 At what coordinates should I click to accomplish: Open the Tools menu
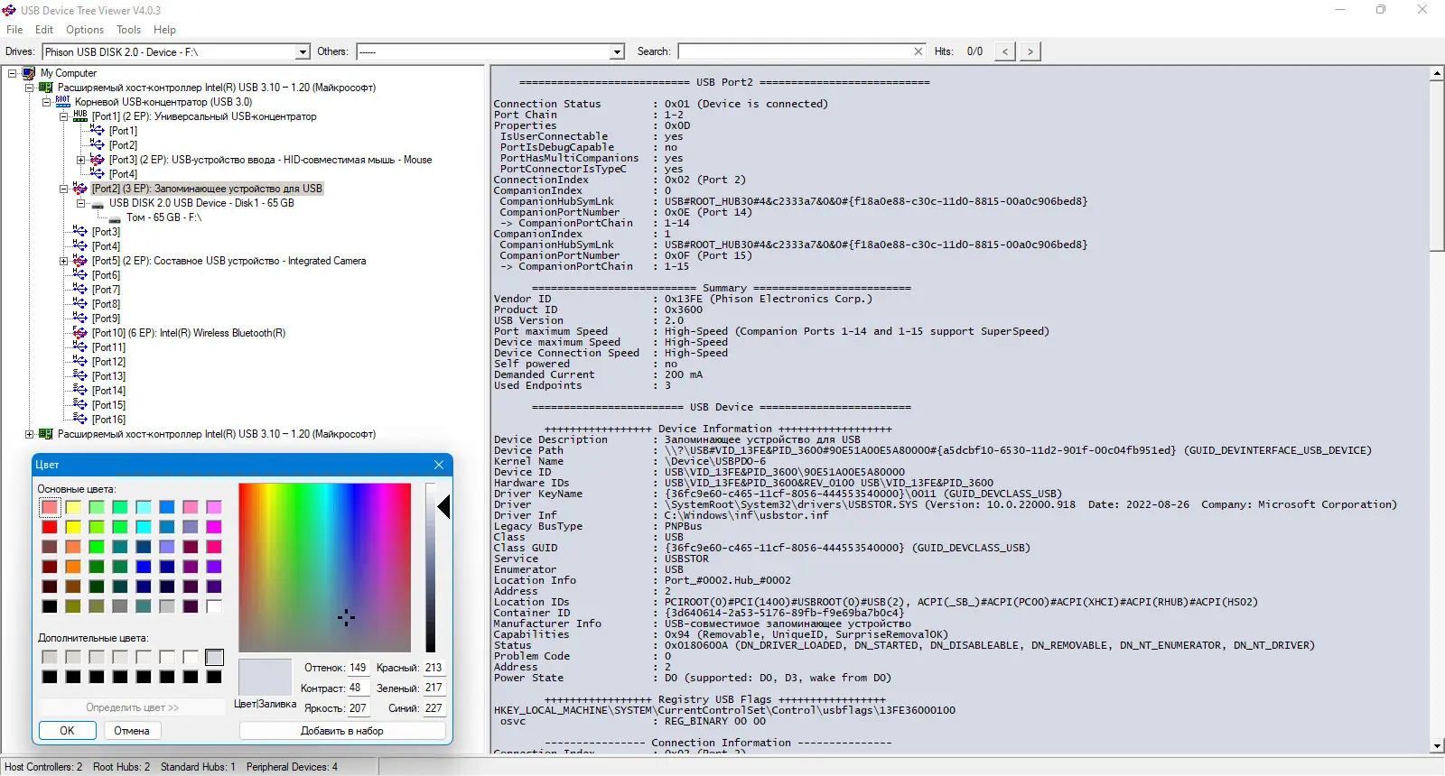pyautogui.click(x=128, y=30)
